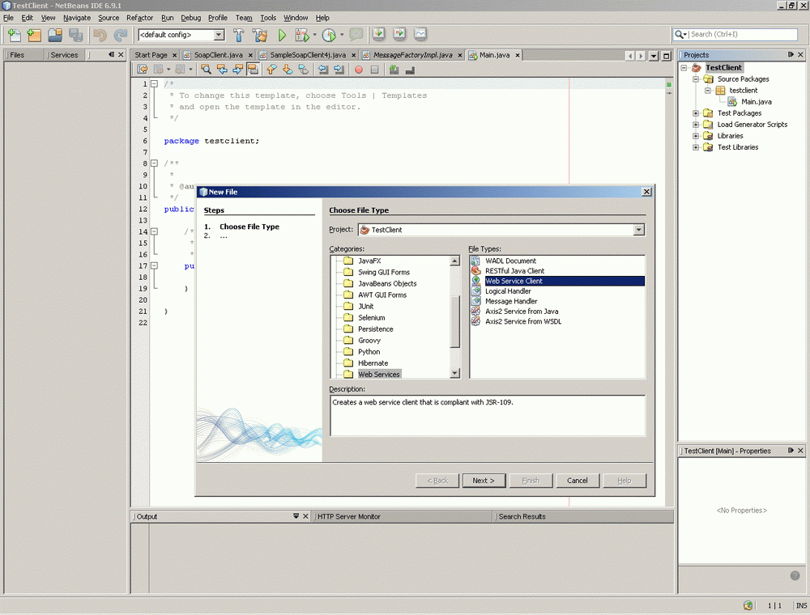This screenshot has height=615, width=810.
Task: Click the New Project toolbar icon
Action: tap(34, 35)
